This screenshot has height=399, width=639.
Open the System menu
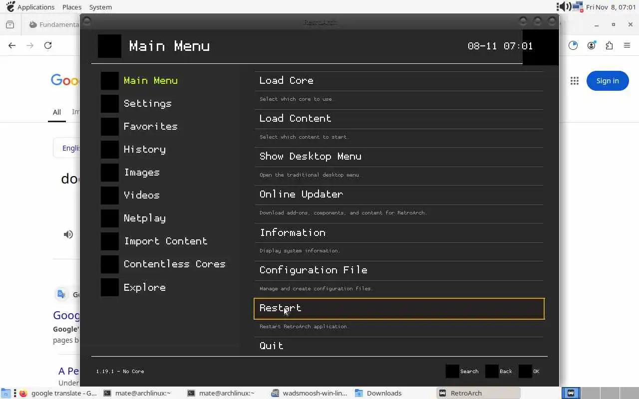[x=100, y=7]
